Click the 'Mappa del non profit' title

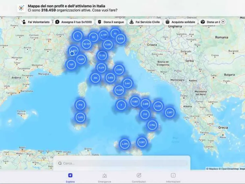point(67,6)
